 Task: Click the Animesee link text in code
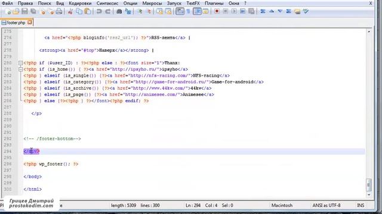coord(193,95)
